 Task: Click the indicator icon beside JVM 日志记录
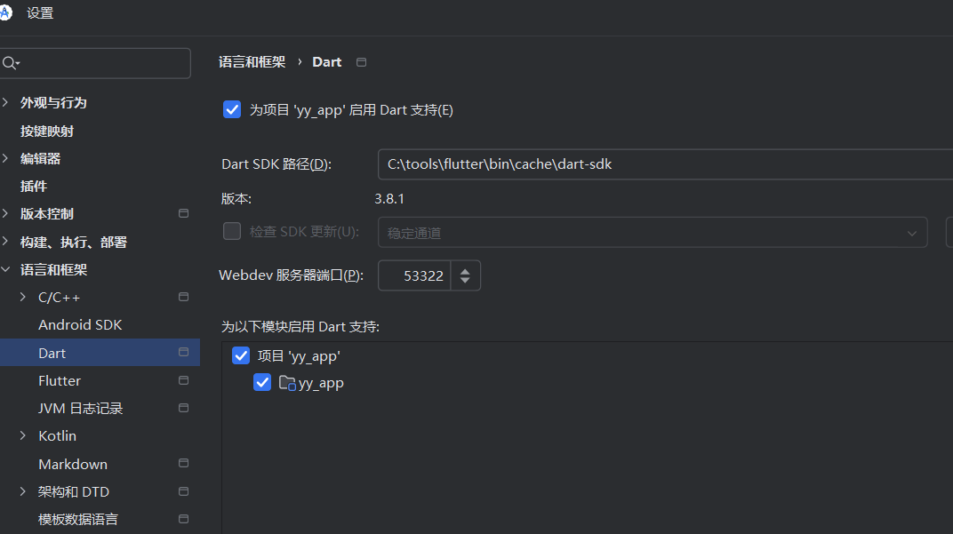tap(183, 408)
